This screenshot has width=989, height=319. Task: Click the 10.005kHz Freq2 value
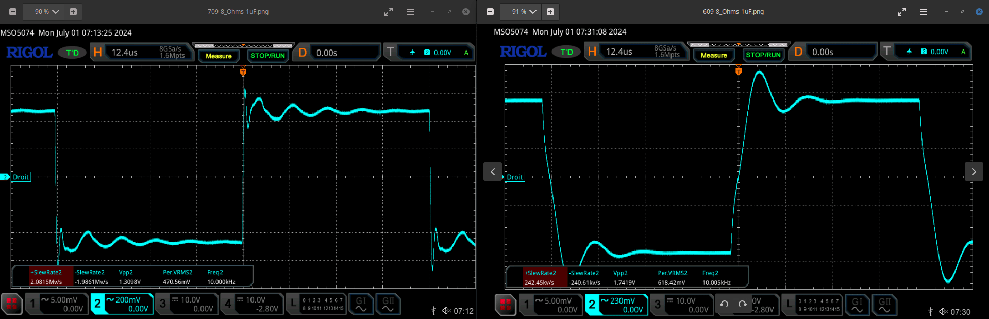tap(716, 282)
